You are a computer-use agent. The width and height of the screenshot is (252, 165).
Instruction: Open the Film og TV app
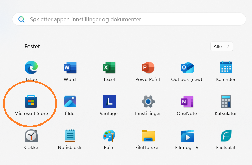[x=187, y=136]
